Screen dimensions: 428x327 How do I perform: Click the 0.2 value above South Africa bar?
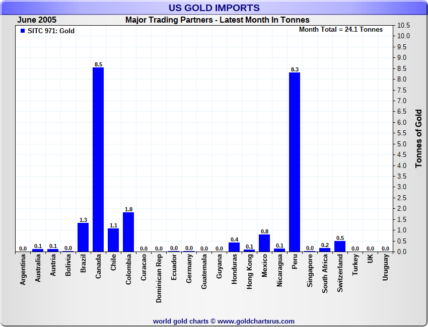(325, 245)
